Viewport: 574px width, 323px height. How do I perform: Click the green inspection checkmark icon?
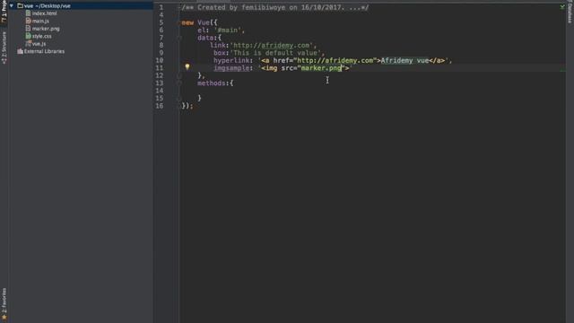click(x=562, y=7)
